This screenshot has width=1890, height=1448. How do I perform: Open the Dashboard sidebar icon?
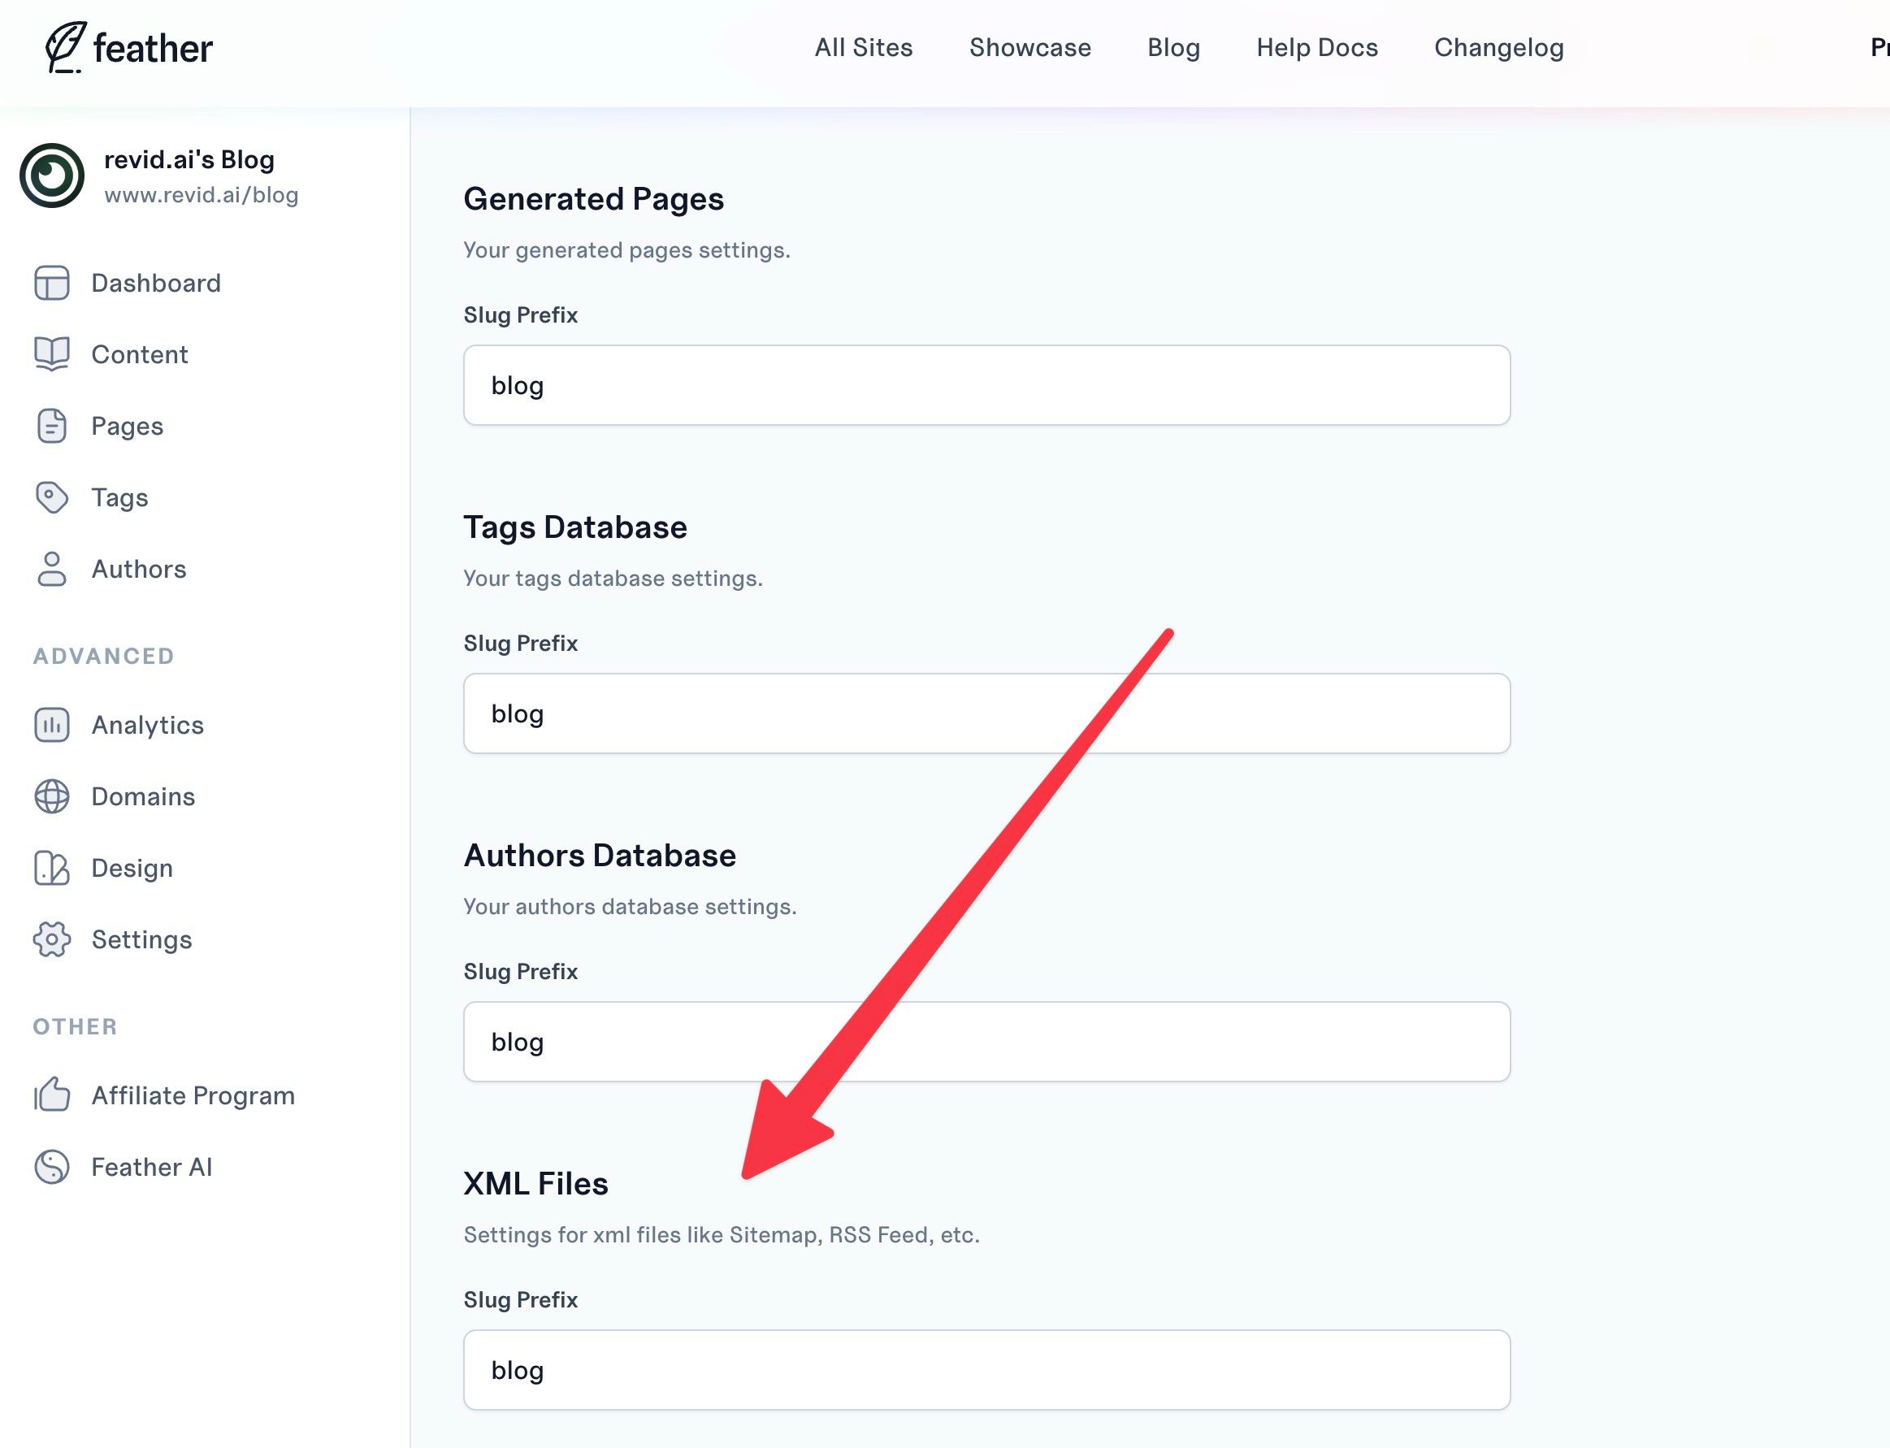52,283
